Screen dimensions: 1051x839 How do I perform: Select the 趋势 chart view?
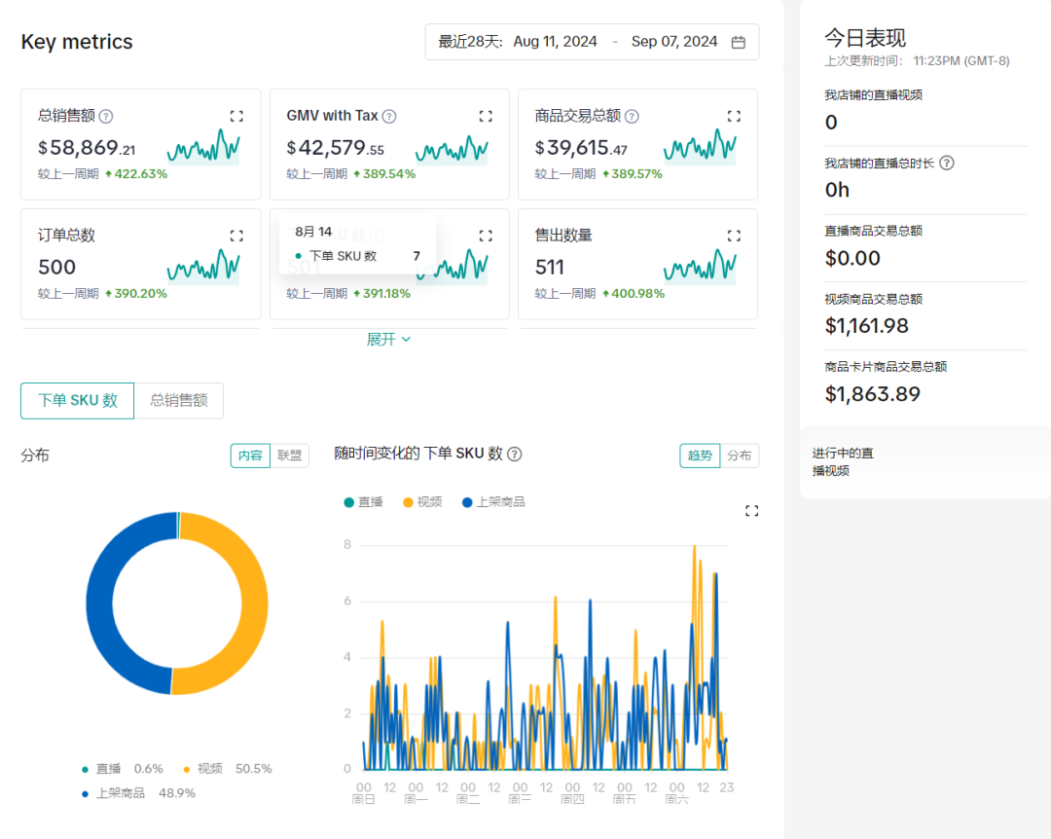[x=700, y=456]
